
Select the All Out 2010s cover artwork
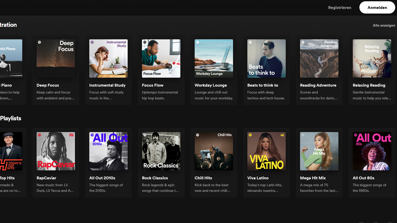point(108,151)
